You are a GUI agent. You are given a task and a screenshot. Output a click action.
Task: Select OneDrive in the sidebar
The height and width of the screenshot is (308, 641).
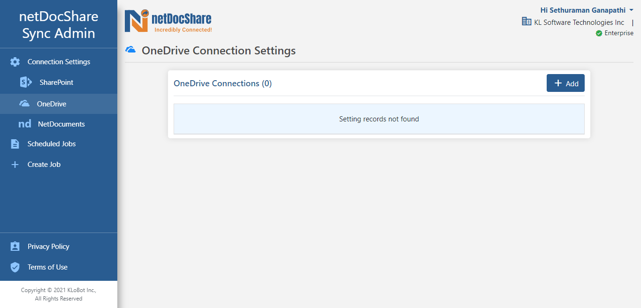click(x=59, y=104)
